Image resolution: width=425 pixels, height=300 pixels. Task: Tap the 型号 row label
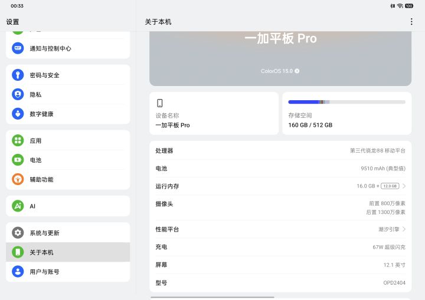[161, 283]
